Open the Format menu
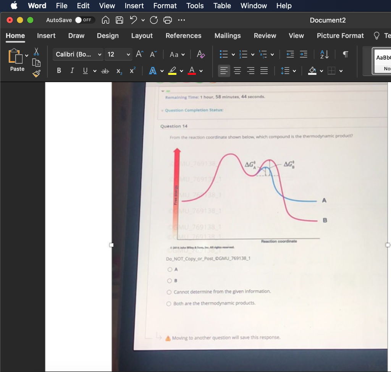Image resolution: width=391 pixels, height=372 pixels. pyautogui.click(x=165, y=6)
